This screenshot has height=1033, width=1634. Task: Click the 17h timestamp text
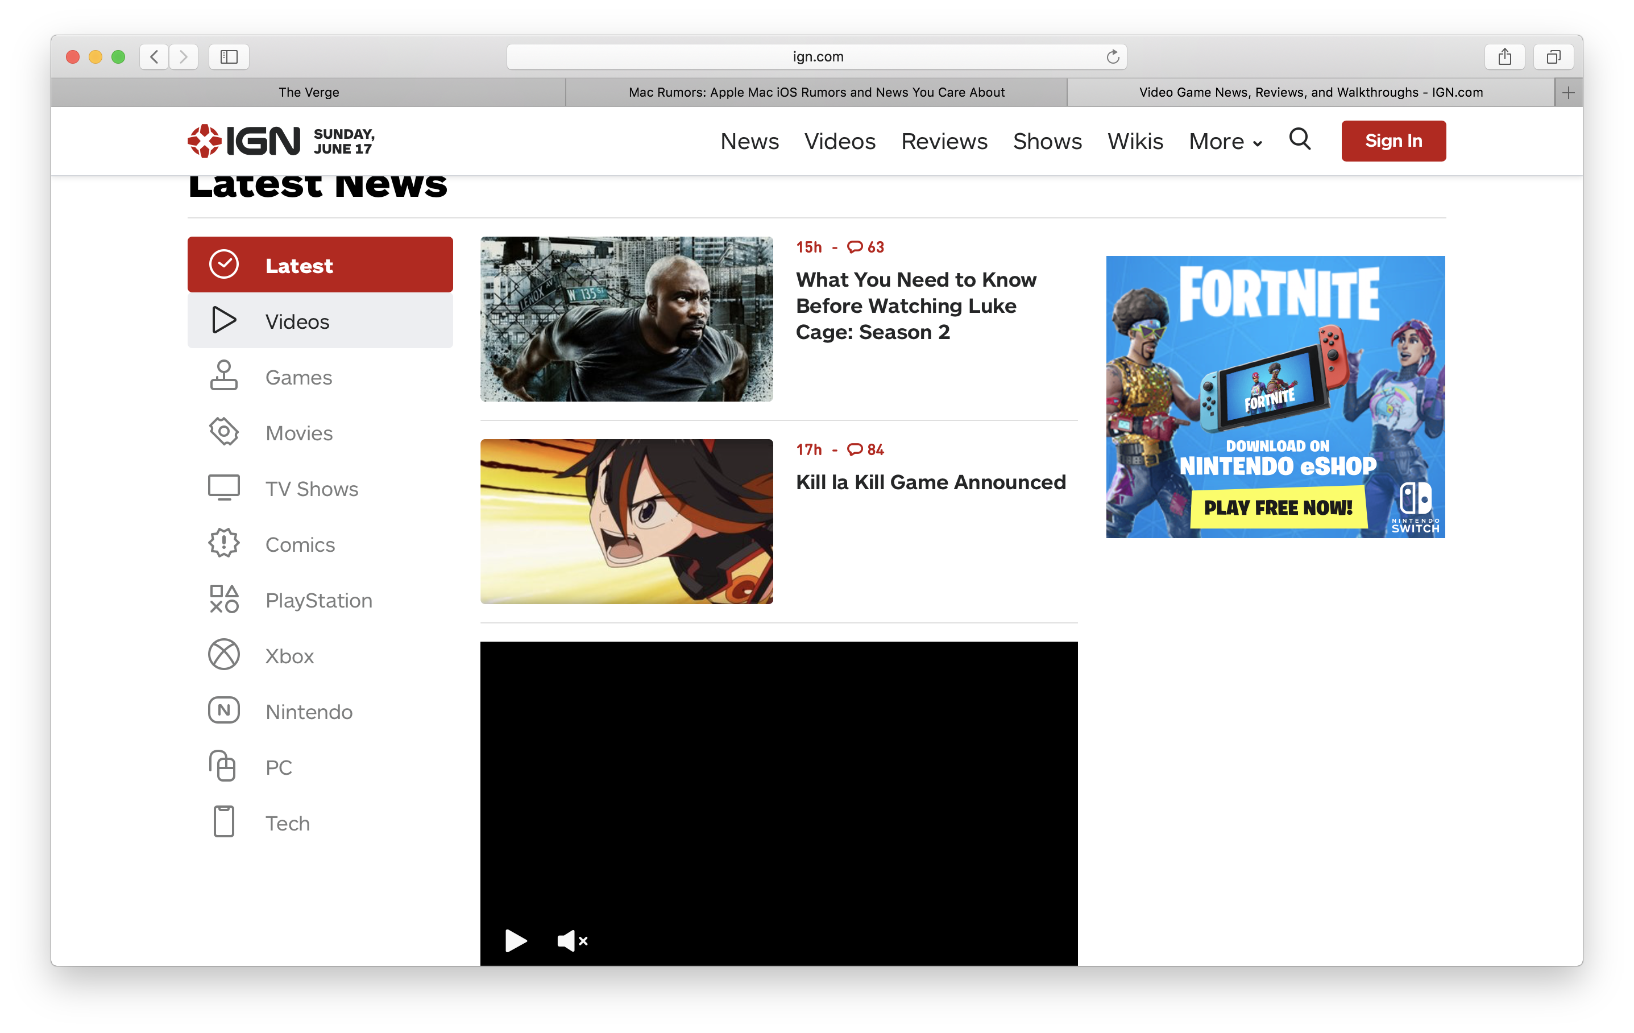[x=809, y=450]
